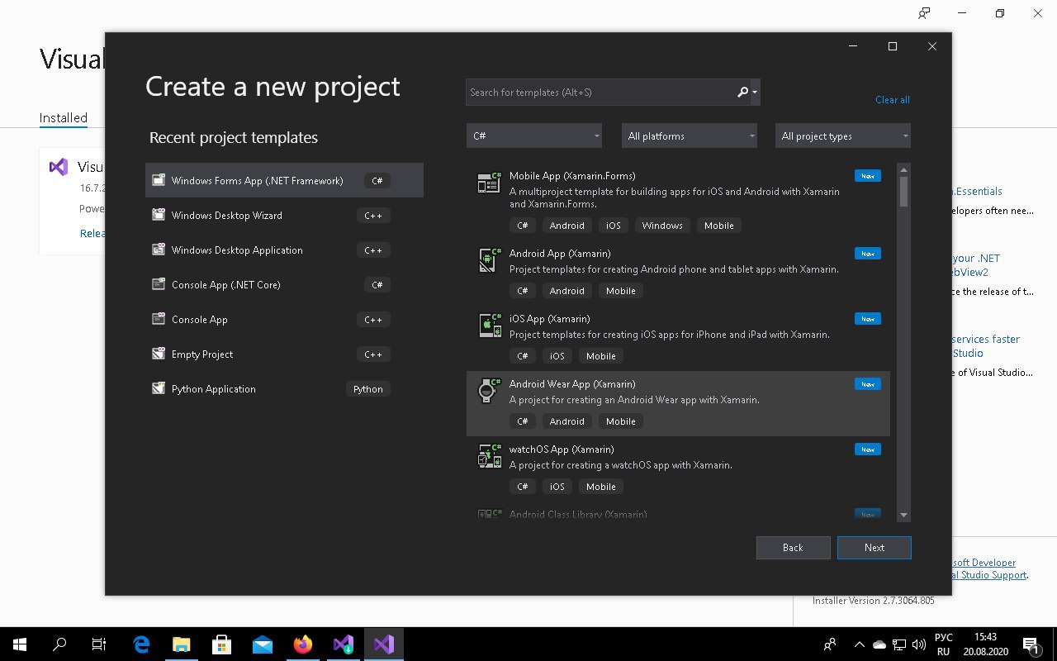Click the Python Application template icon
This screenshot has width=1057, height=661.
tap(159, 388)
